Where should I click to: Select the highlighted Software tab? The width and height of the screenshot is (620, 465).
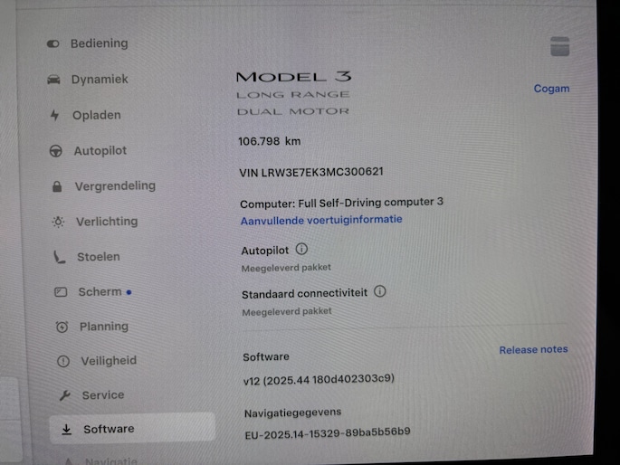coord(132,428)
